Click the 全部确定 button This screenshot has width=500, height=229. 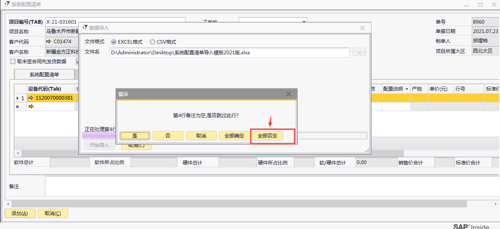click(x=234, y=136)
